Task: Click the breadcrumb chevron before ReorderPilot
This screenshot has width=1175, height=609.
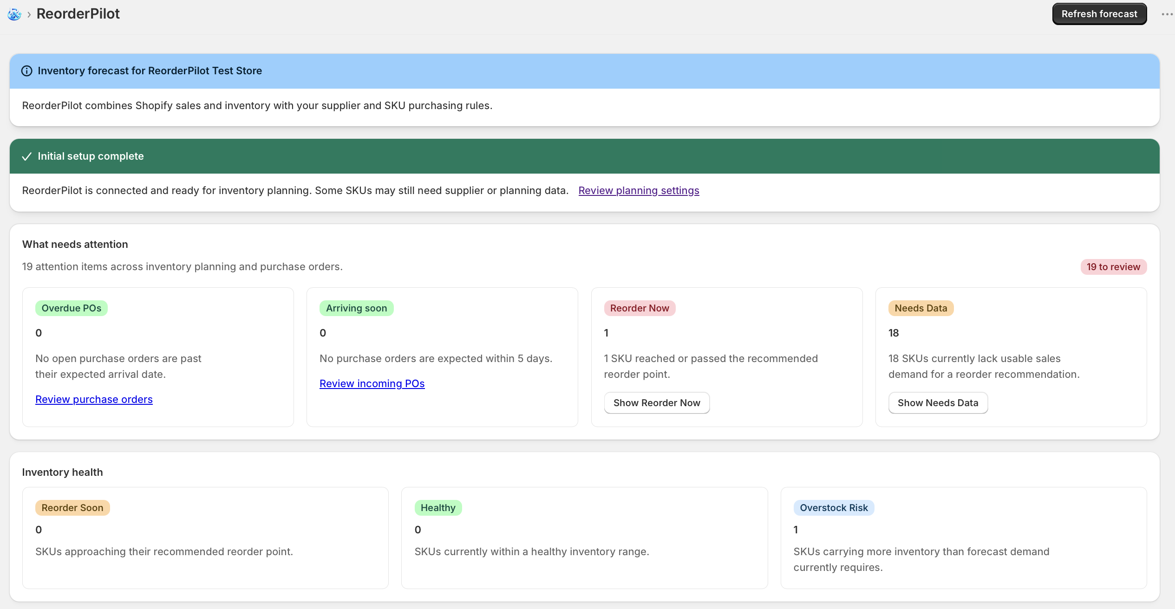Action: coord(29,14)
